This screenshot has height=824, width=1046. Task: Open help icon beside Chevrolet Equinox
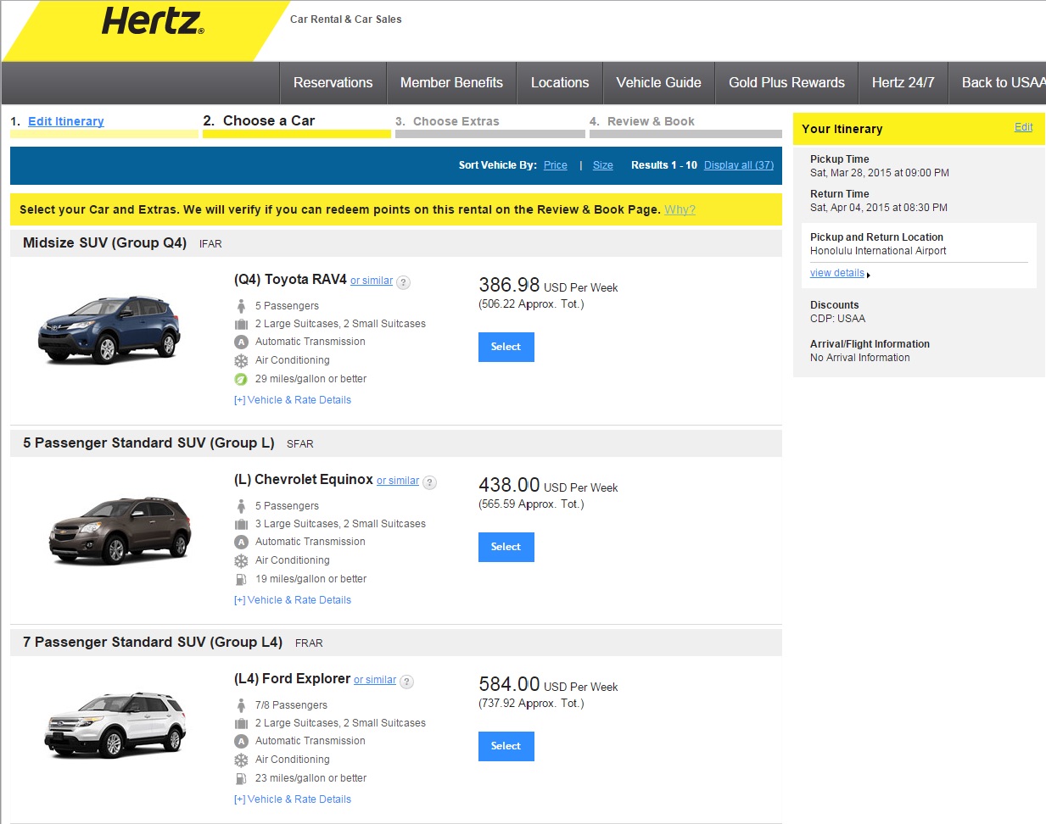point(430,482)
